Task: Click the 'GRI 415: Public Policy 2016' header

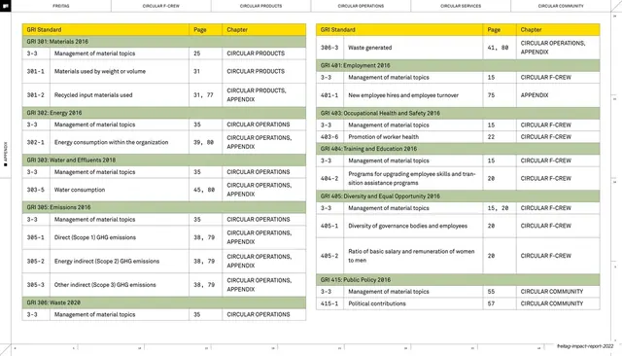Action: coord(458,280)
